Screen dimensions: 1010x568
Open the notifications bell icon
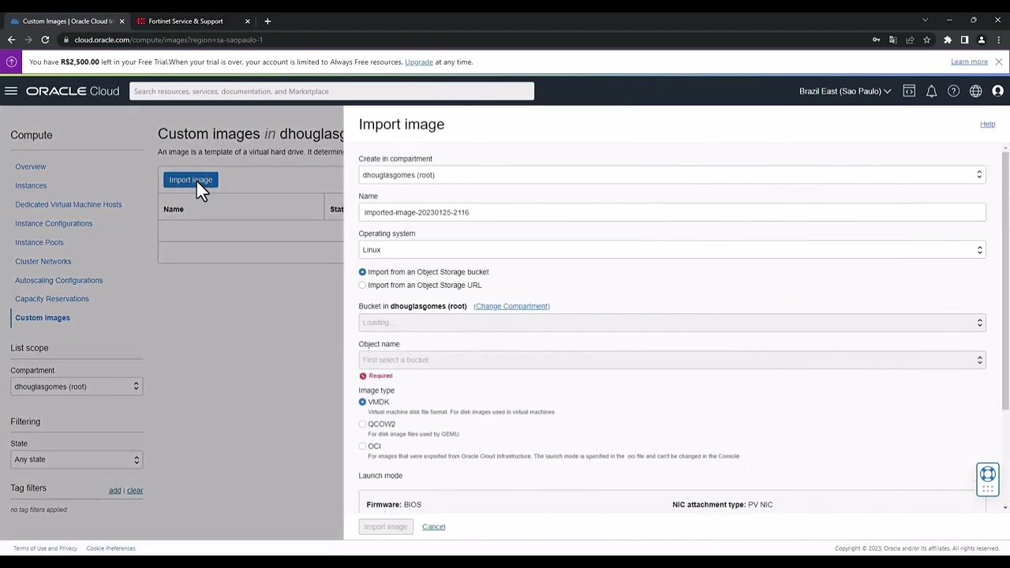(931, 92)
